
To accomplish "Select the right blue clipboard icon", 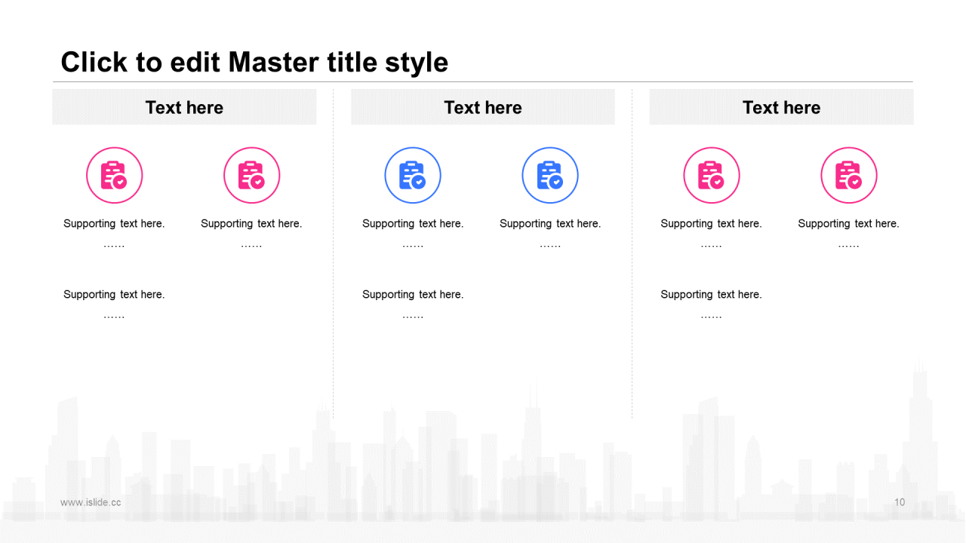I will click(550, 175).
